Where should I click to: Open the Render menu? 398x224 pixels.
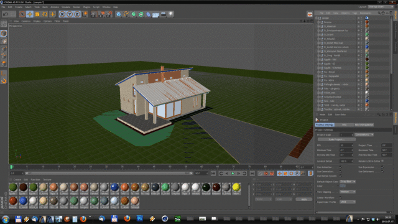click(x=76, y=7)
